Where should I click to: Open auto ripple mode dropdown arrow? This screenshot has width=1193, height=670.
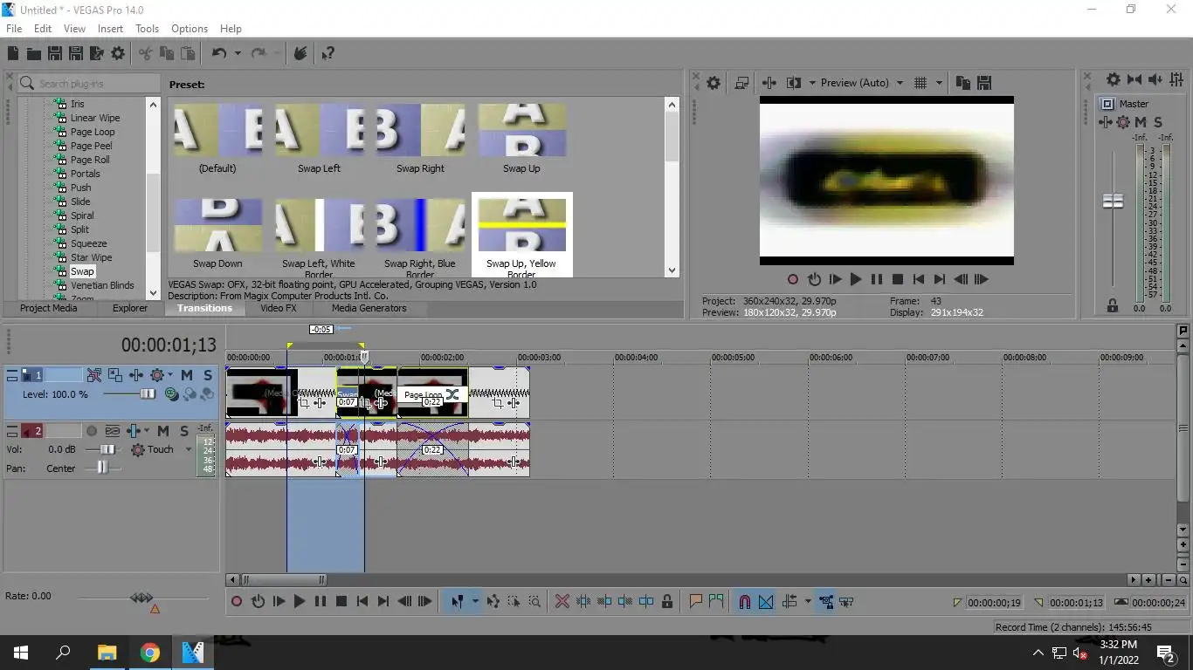[808, 602]
